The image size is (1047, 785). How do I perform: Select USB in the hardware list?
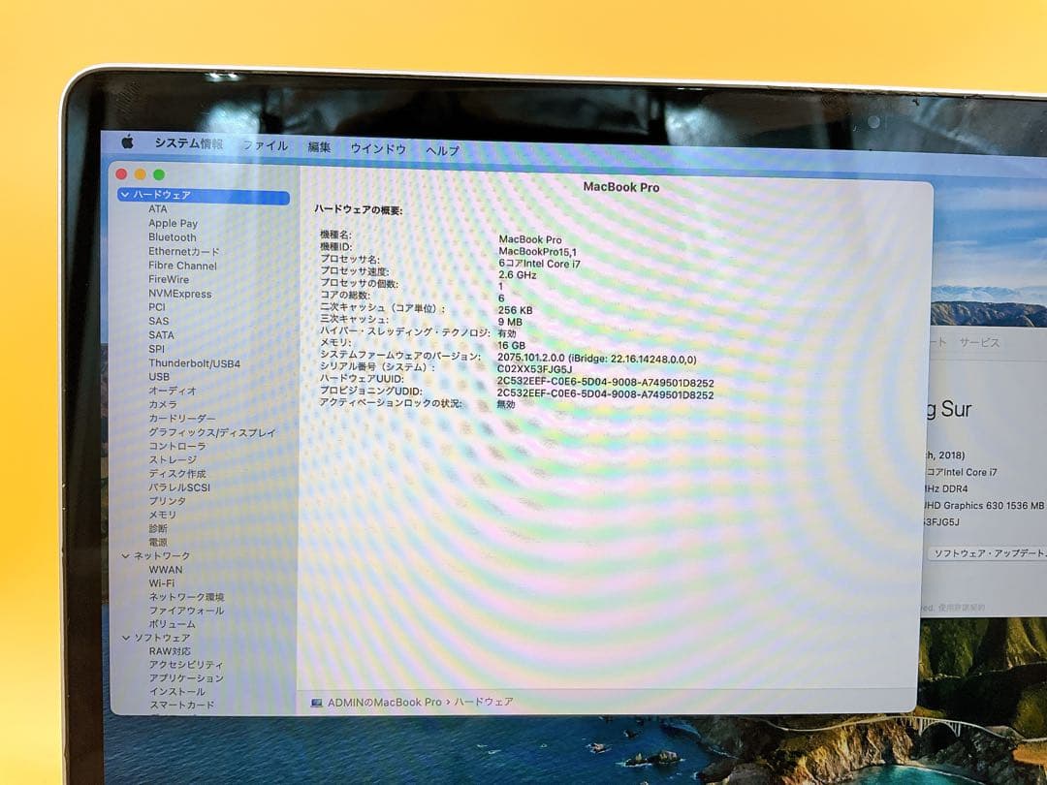160,376
